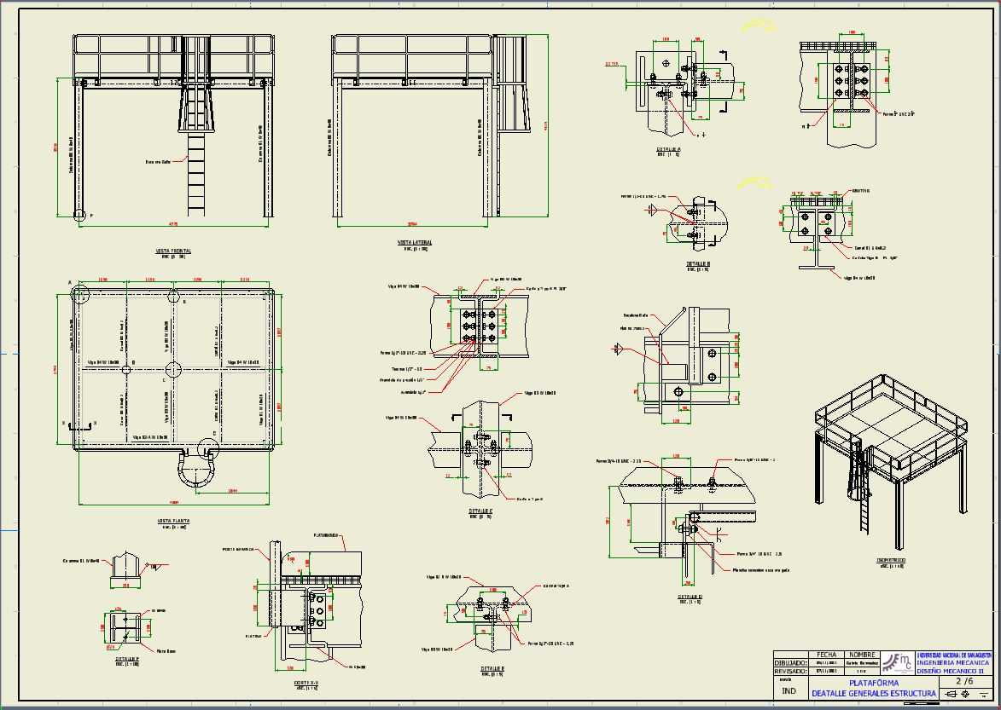Click the 'ISOMETRICO' view caption
1001x710 pixels.
[x=891, y=561]
